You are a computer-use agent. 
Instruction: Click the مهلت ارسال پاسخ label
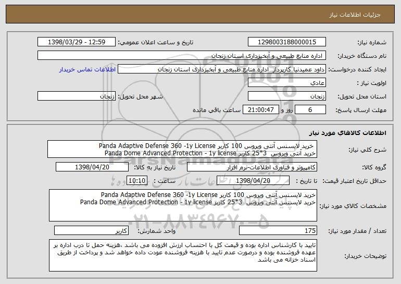point(361,110)
